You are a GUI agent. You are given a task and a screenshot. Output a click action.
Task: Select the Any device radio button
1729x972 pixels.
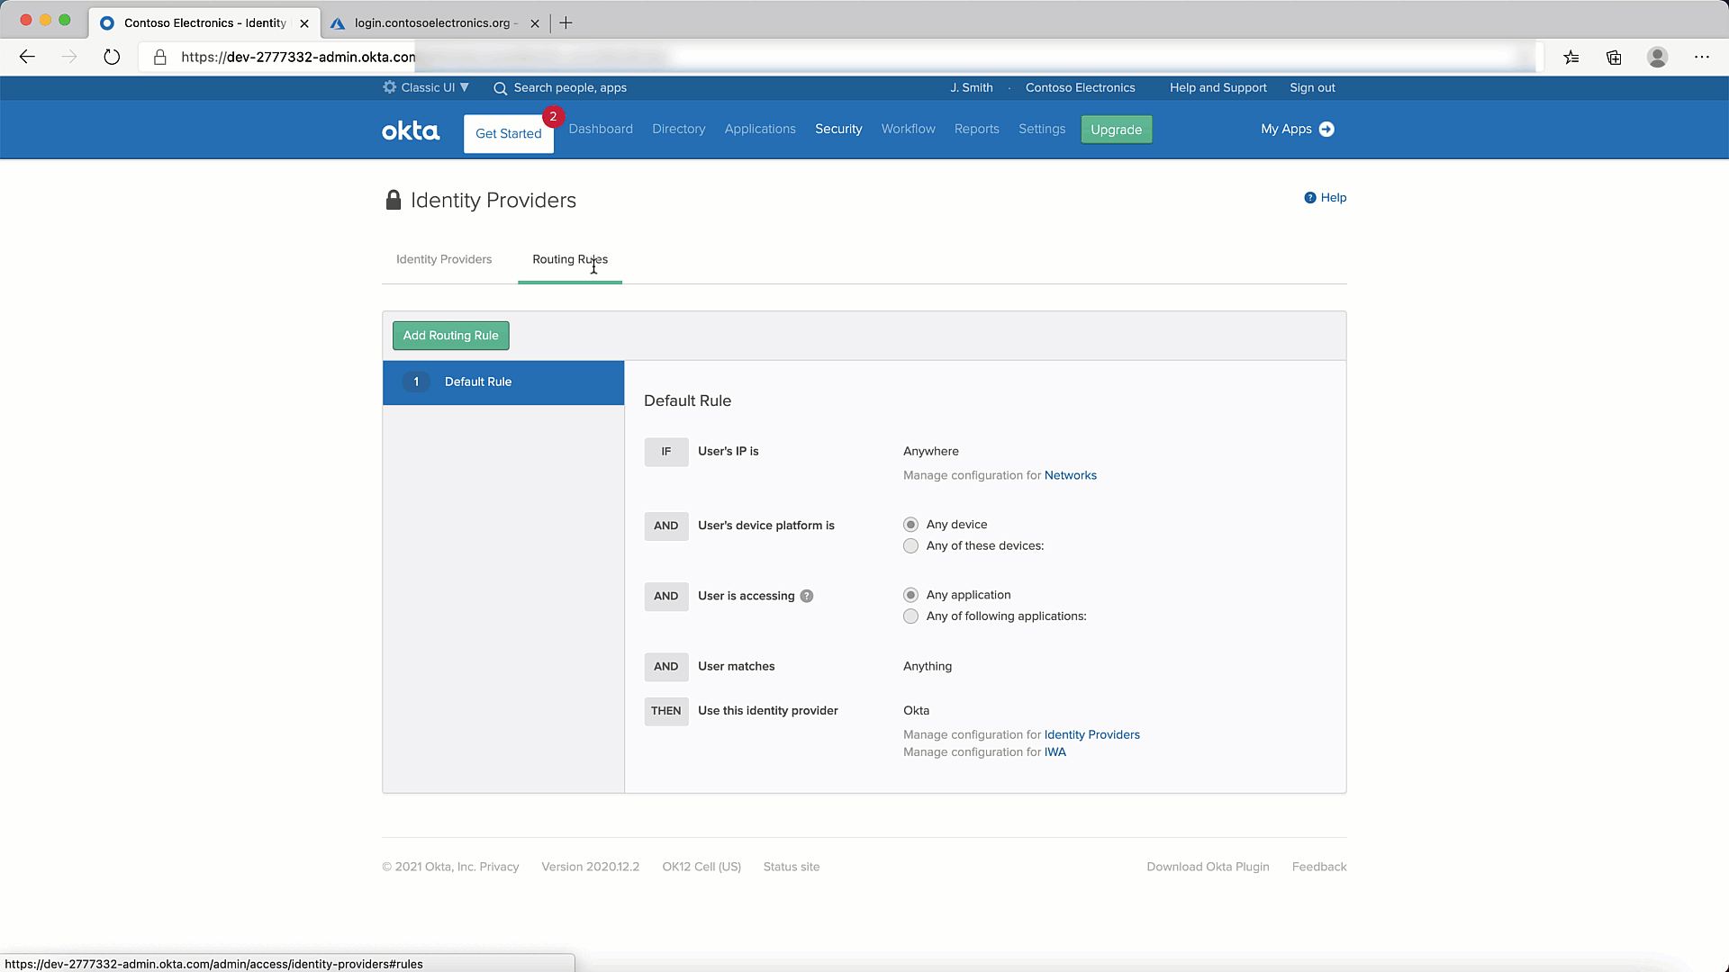pyautogui.click(x=910, y=525)
